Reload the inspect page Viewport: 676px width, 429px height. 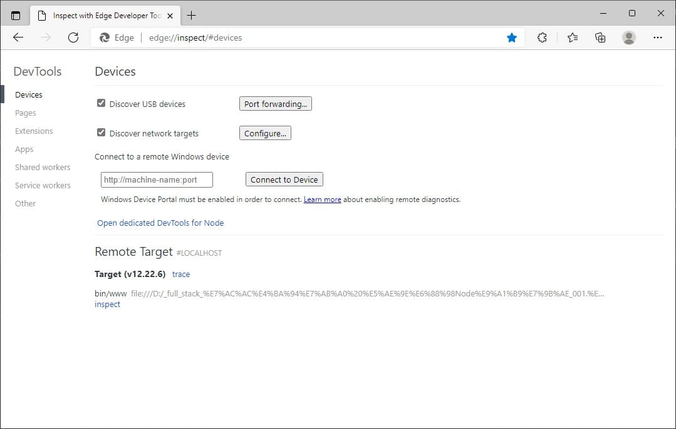(x=73, y=38)
